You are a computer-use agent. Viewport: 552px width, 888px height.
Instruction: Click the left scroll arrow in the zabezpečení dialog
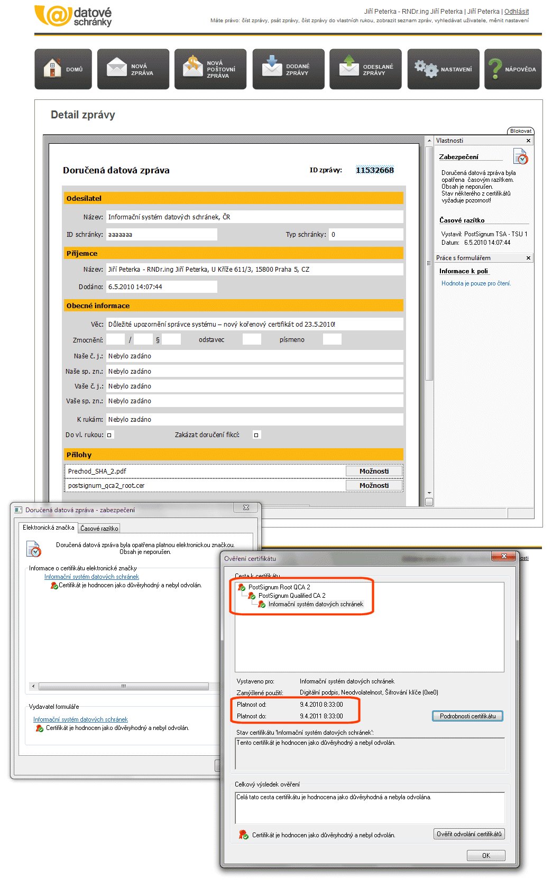[x=33, y=687]
